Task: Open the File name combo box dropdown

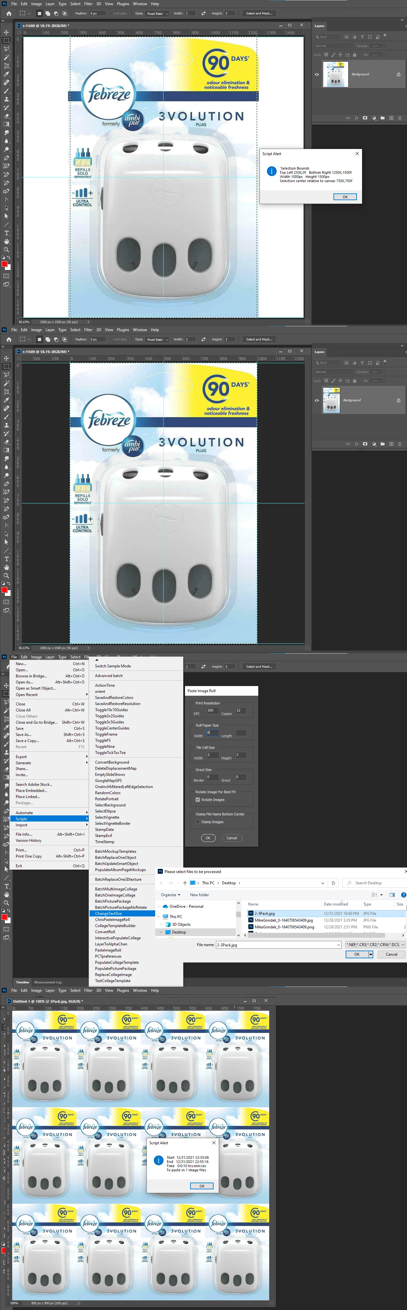Action: pos(339,945)
